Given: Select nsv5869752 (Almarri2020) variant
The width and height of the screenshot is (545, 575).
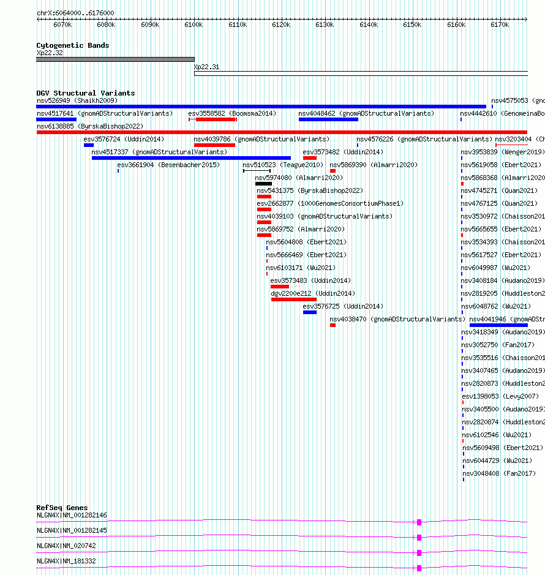Looking at the screenshot, I should click(301, 229).
